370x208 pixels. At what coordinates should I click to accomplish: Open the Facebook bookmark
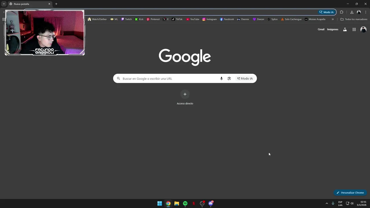click(x=227, y=19)
